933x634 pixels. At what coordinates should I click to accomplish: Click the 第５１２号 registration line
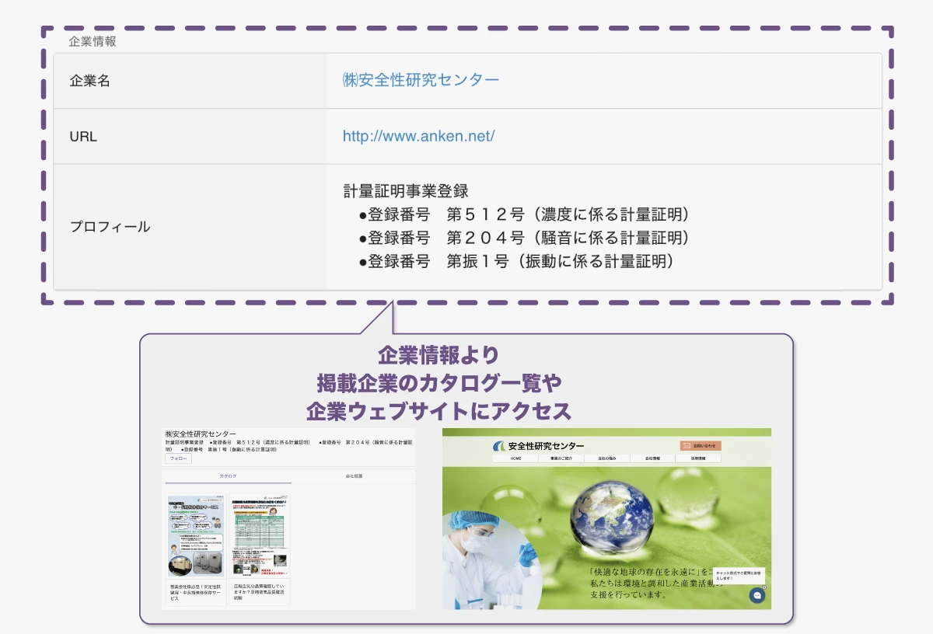[x=525, y=214]
